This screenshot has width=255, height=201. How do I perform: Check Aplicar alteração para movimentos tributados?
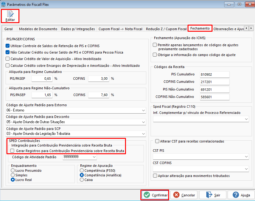coord(155,176)
